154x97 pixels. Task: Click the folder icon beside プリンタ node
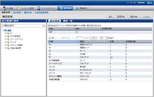click(x=8, y=42)
